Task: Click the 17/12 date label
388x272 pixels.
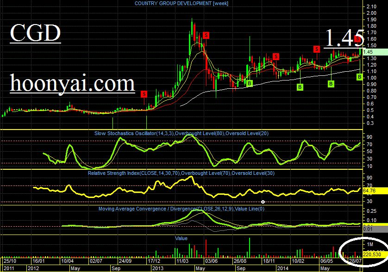Action: (154, 261)
